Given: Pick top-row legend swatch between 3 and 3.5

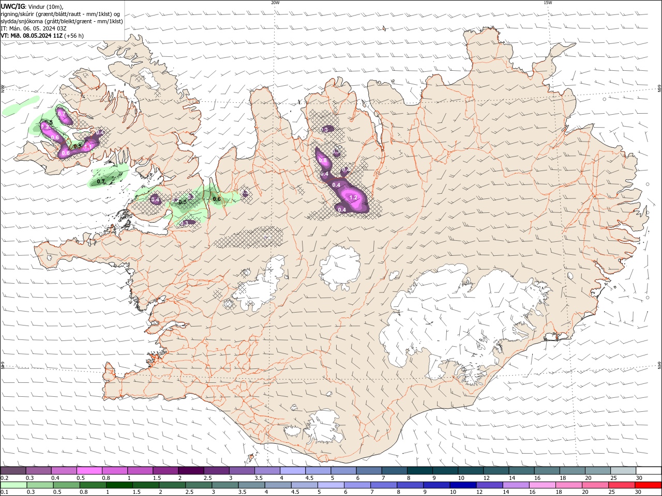Looking at the screenshot, I should 242,470.
